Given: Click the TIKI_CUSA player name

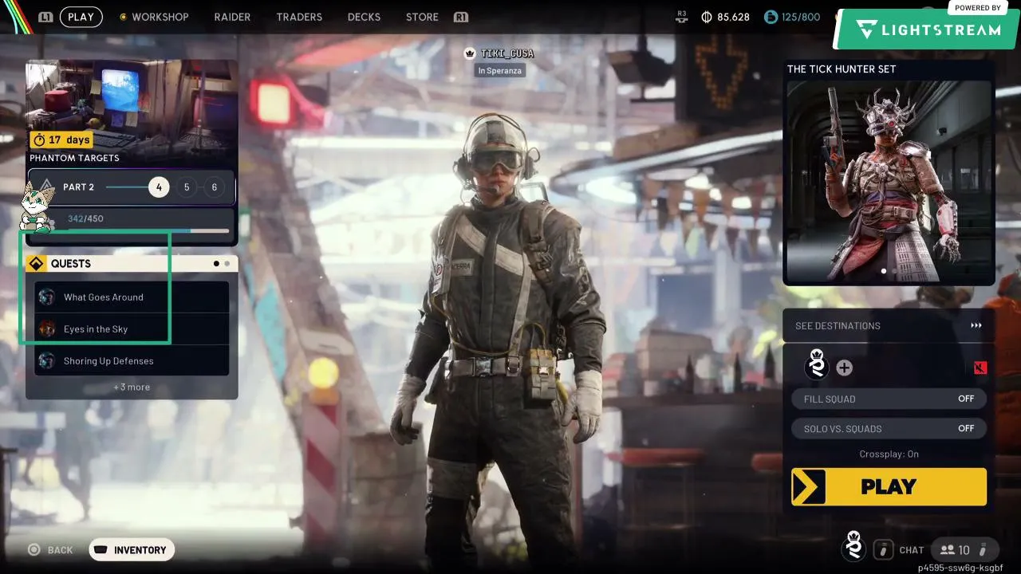Looking at the screenshot, I should 507,53.
